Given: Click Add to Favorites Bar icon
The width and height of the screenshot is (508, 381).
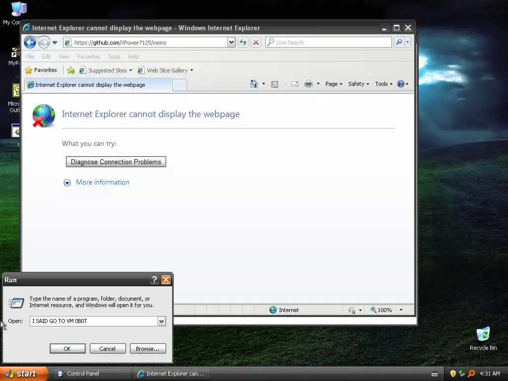Looking at the screenshot, I should [71, 70].
